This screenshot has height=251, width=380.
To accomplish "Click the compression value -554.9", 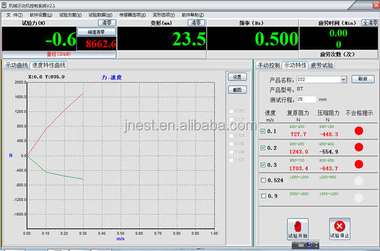I will (329, 152).
